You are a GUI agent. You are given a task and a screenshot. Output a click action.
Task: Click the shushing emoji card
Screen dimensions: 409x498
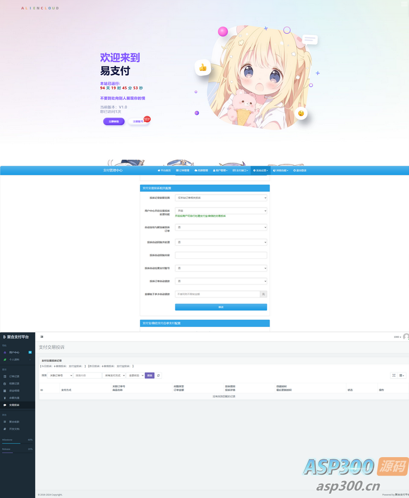click(x=300, y=113)
